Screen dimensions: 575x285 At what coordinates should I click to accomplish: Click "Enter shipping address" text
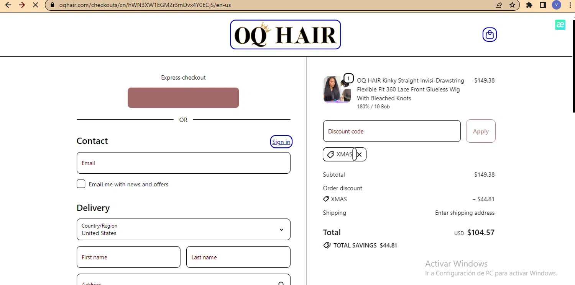coord(465,213)
